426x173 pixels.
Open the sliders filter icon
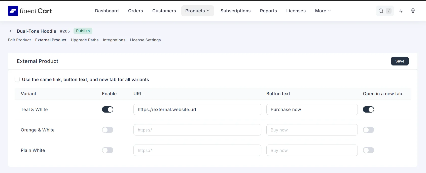click(x=401, y=11)
